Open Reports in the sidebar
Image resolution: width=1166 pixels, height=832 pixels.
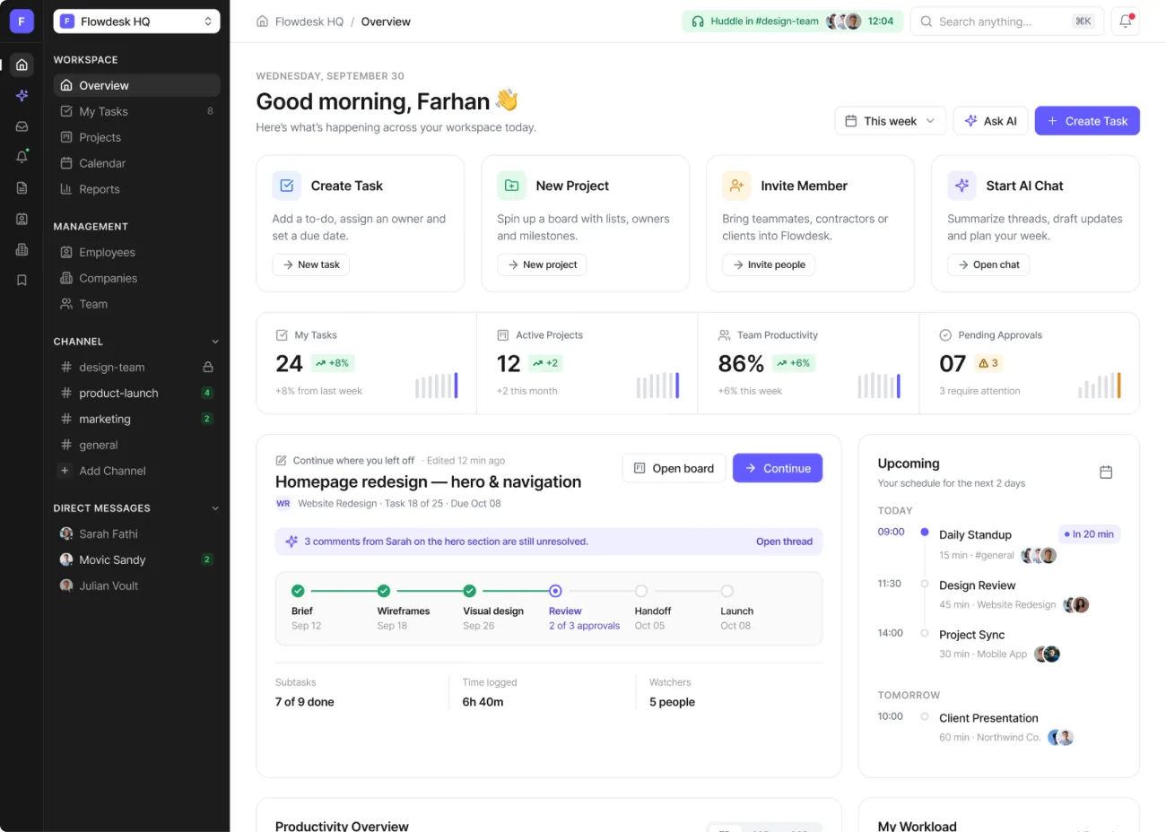coord(136,189)
